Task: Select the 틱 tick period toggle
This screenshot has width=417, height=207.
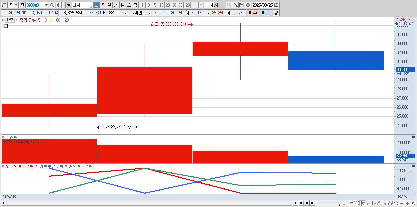Action: pyautogui.click(x=135, y=5)
